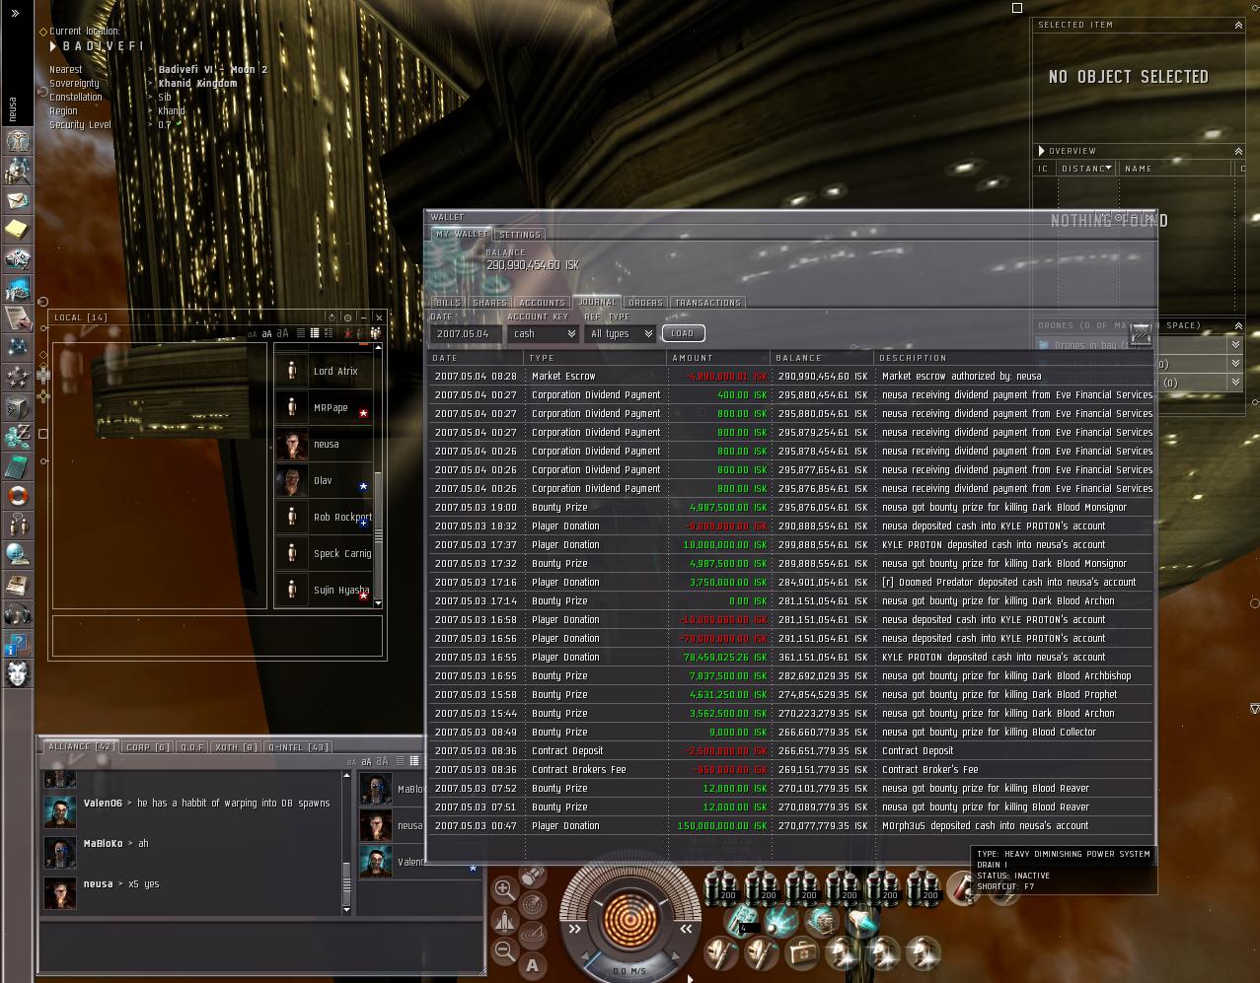Collapse the Drones panel header
1260x983 pixels.
[1238, 325]
